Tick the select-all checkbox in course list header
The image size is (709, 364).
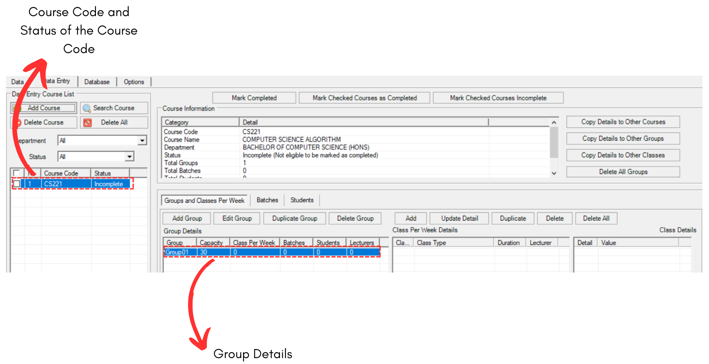(17, 173)
